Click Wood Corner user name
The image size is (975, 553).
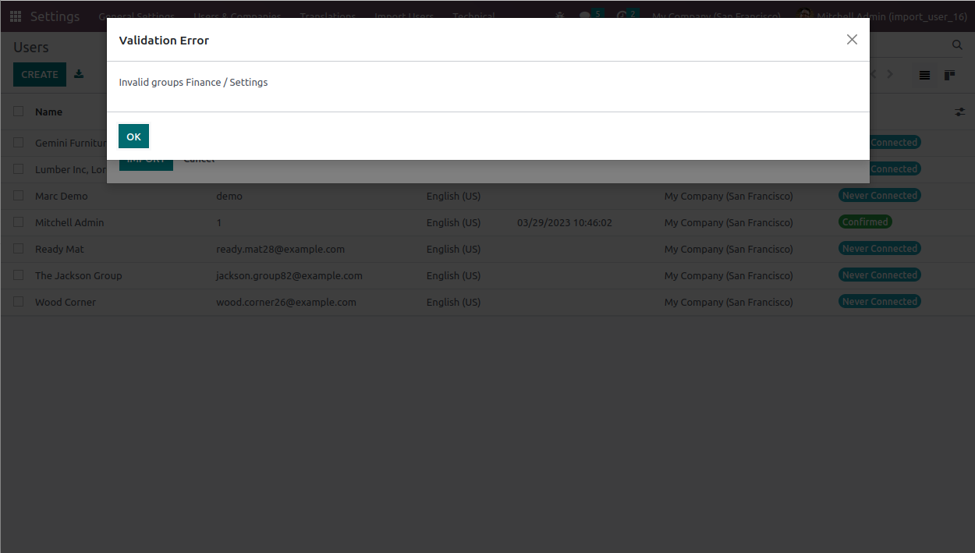(x=66, y=303)
